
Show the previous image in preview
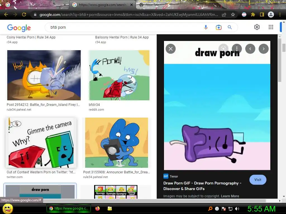pos(250,49)
